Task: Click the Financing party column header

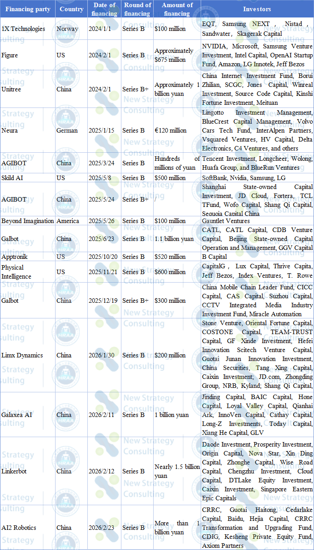Action: pos(28,9)
